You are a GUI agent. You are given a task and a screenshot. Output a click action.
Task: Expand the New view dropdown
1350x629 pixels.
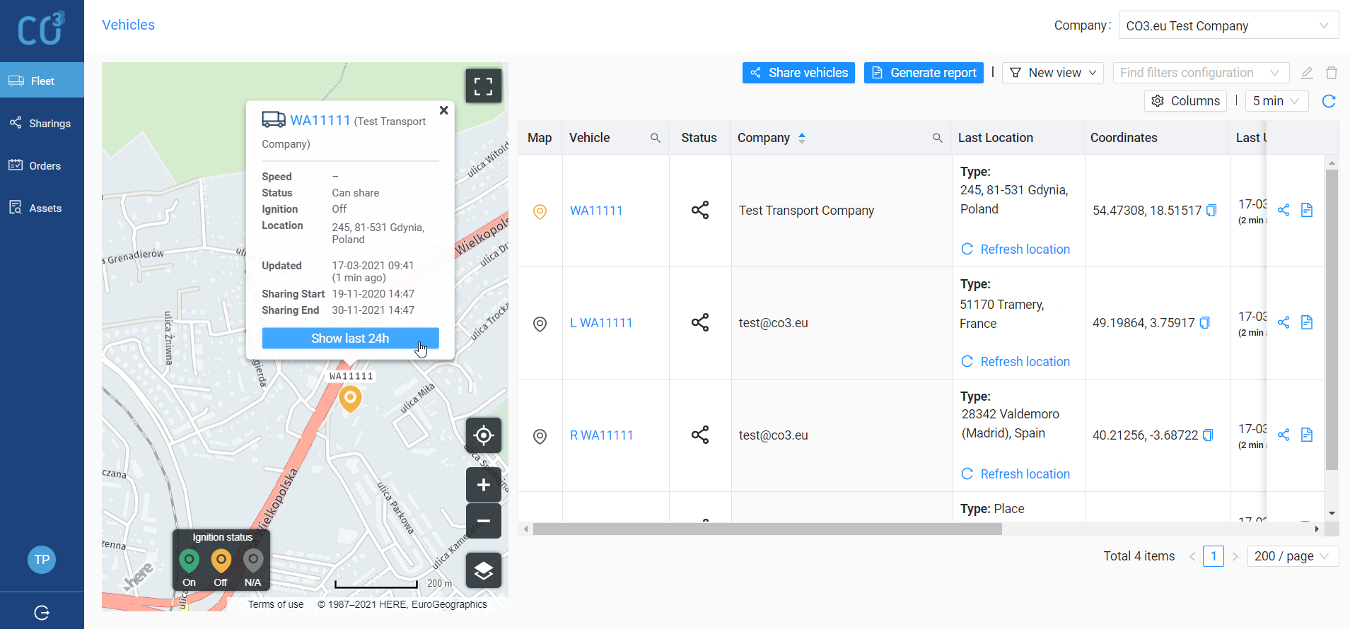click(x=1053, y=73)
